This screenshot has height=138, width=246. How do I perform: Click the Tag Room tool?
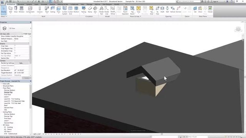pyautogui.click(x=132, y=10)
